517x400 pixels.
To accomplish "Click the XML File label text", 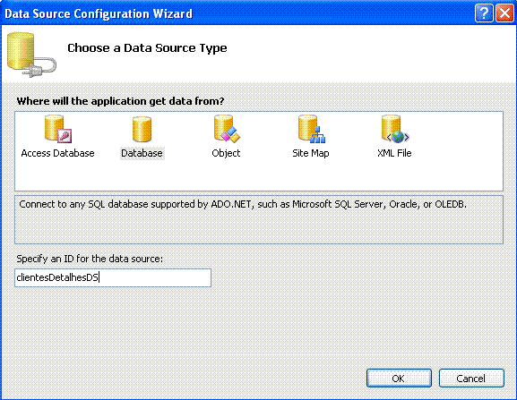I will pos(394,153).
